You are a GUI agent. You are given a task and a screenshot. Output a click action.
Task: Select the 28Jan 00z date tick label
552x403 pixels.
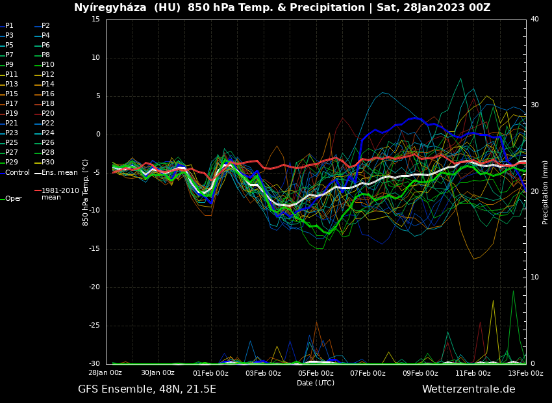[105, 373]
